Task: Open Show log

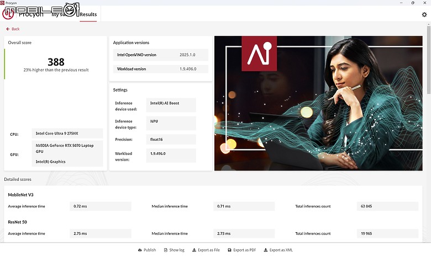Action: [x=174, y=250]
